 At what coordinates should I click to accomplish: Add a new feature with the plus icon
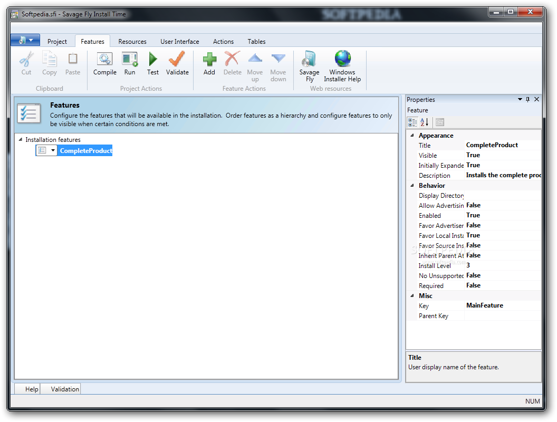[209, 59]
